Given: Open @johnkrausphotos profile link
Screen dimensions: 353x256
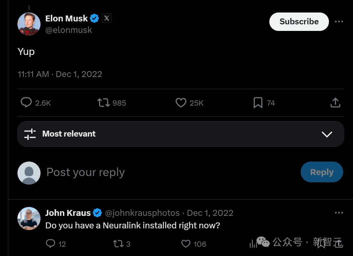Looking at the screenshot, I should [142, 213].
